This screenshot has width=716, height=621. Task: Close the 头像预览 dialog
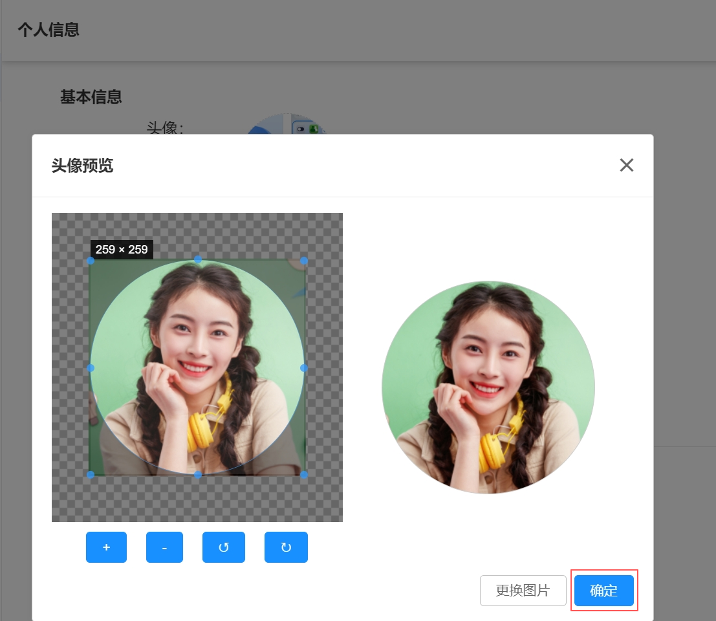click(x=626, y=165)
